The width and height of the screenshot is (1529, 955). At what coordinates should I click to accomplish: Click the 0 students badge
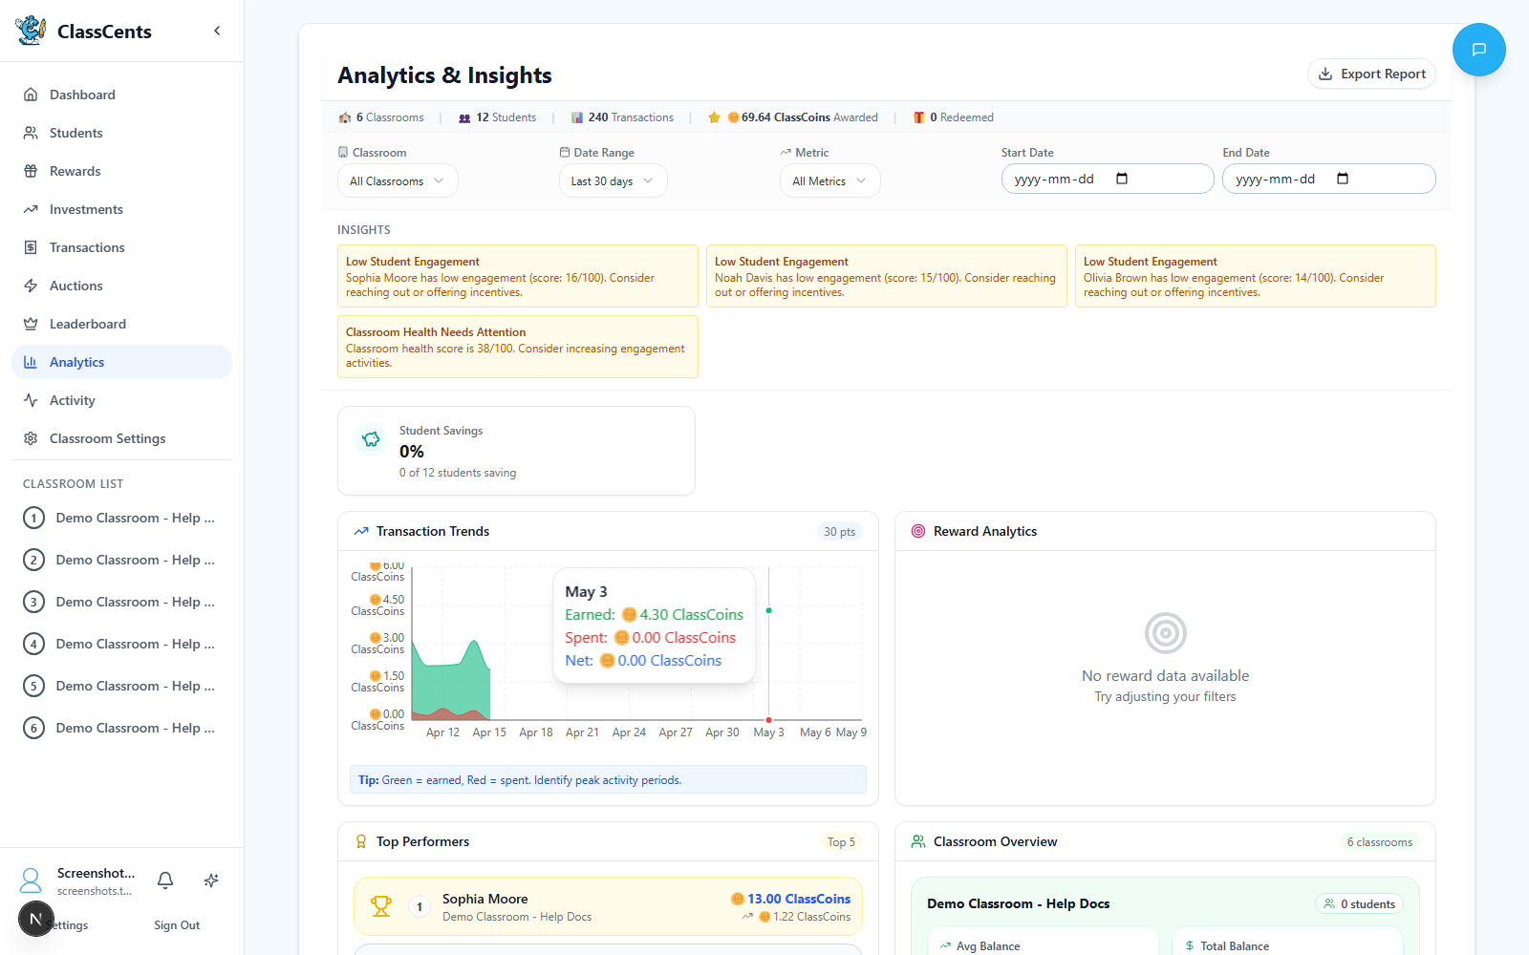[x=1360, y=904]
